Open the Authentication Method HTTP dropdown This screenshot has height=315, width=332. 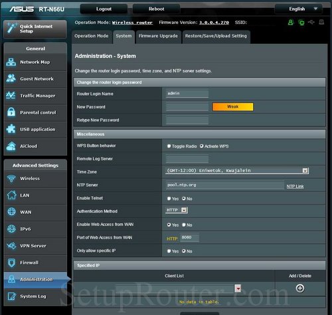pos(177,210)
